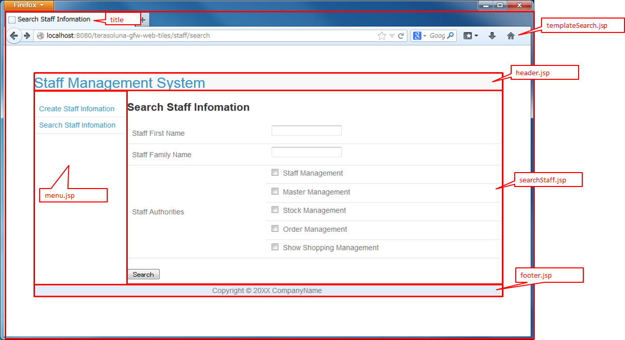Reload the current page

[x=401, y=36]
